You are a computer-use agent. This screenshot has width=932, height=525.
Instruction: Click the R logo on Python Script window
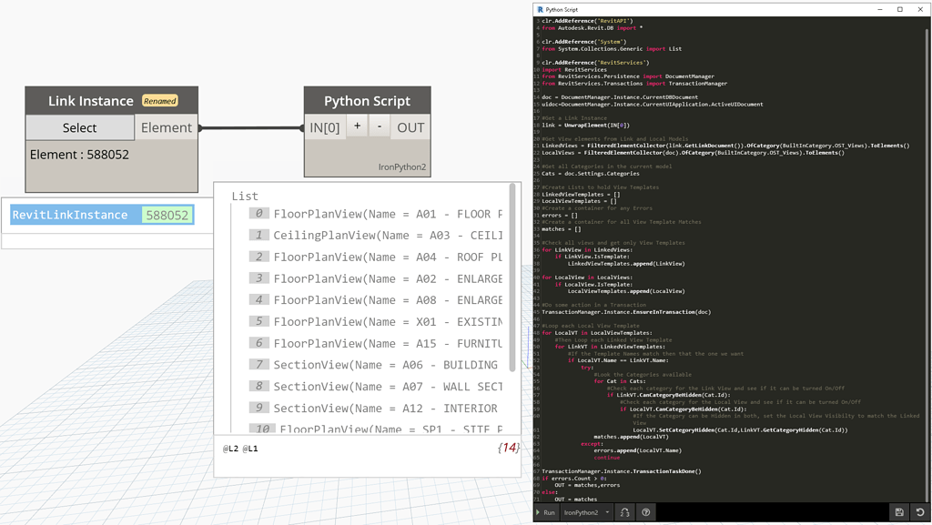coord(539,8)
